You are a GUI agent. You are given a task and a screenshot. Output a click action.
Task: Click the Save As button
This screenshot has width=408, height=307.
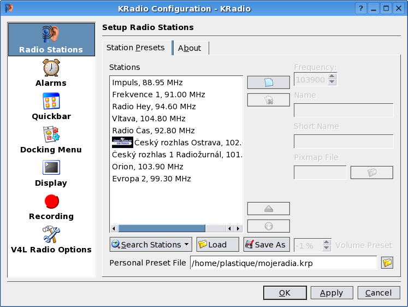[x=267, y=245]
